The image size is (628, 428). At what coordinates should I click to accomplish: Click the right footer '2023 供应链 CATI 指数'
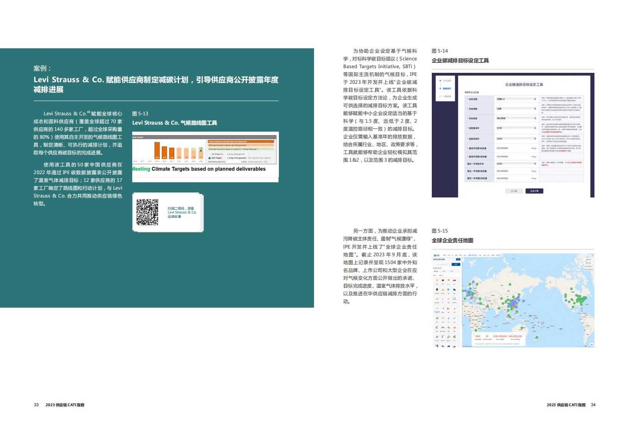(566, 405)
